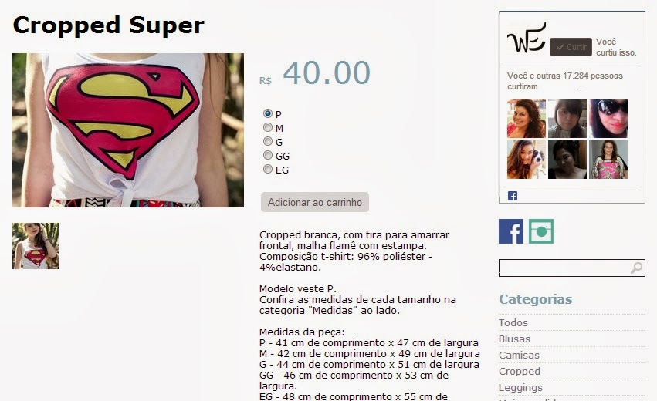Click the small Facebook logo in widget
Image resolution: width=657 pixels, height=401 pixels.
point(513,196)
